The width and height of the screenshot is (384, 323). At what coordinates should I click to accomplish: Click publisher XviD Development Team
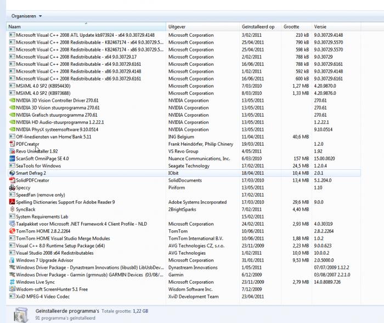(x=193, y=297)
